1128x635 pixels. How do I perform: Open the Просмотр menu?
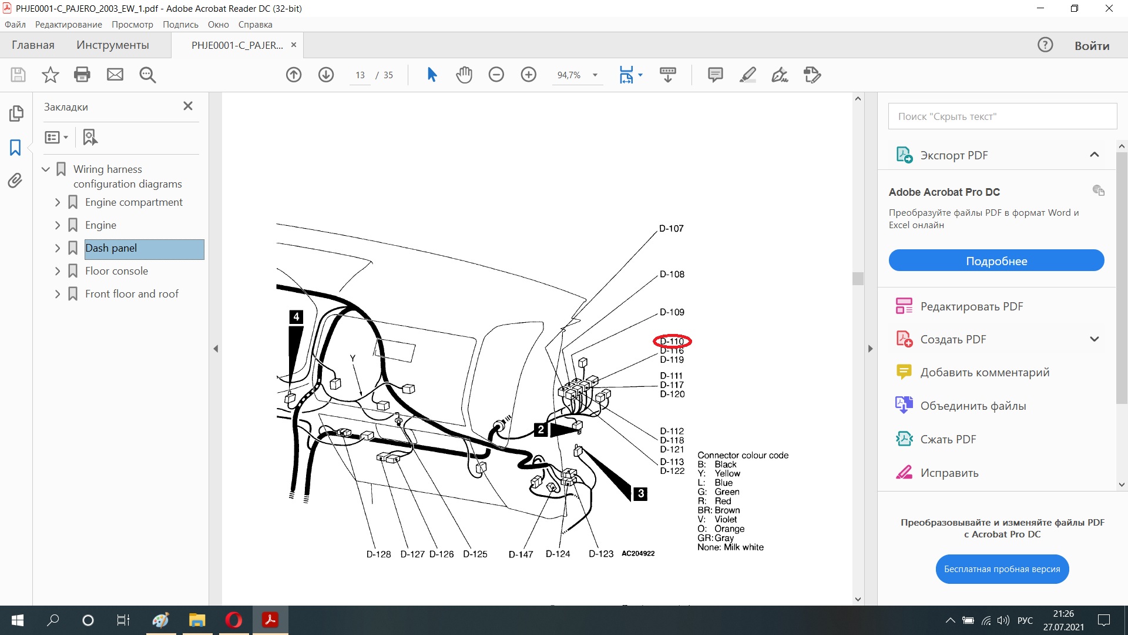(x=132, y=25)
